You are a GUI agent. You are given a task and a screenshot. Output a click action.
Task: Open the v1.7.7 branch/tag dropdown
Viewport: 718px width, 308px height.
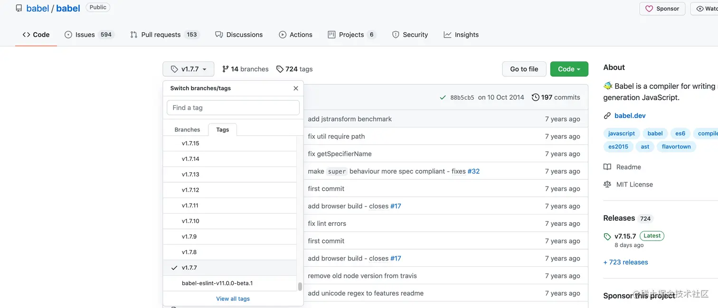[189, 69]
